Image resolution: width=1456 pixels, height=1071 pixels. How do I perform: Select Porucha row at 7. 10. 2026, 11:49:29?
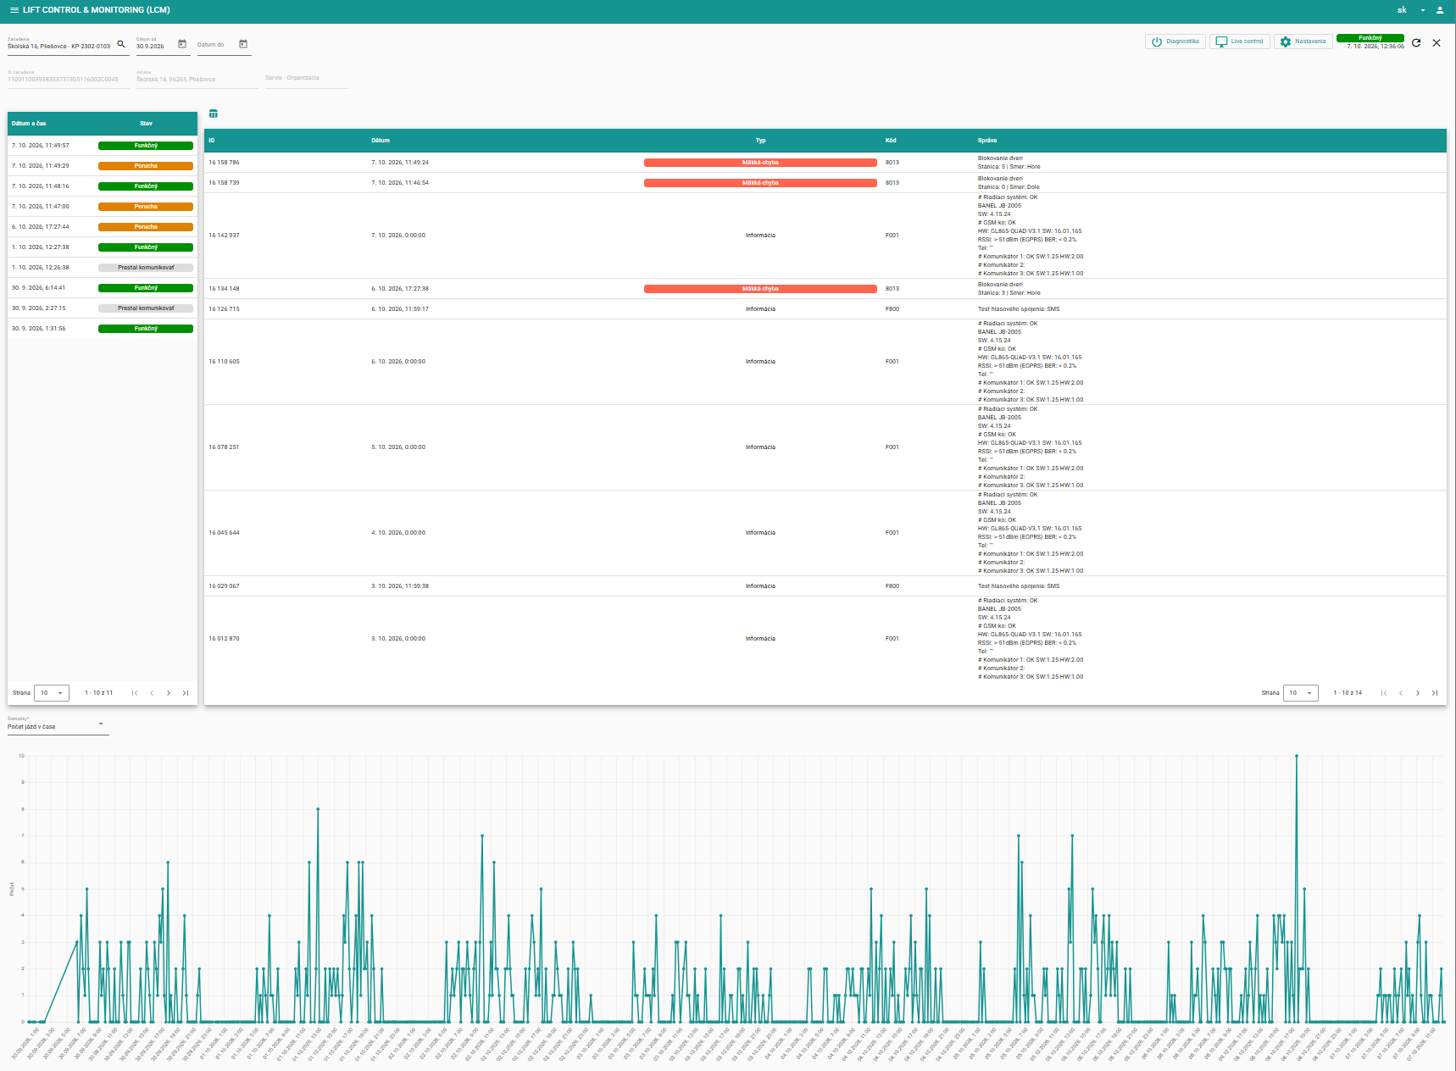click(x=103, y=166)
